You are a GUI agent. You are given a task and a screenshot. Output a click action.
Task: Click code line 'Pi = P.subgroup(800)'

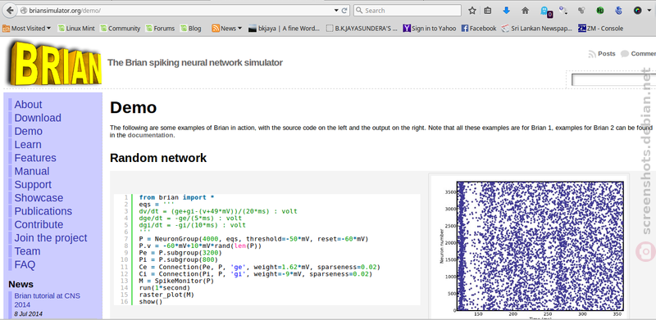tap(179, 259)
